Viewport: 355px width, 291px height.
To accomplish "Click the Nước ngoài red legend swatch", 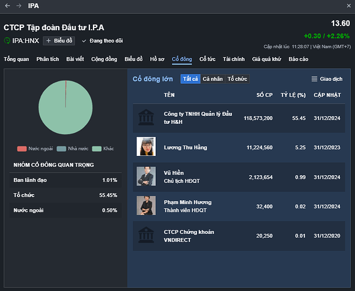I will [x=22, y=148].
